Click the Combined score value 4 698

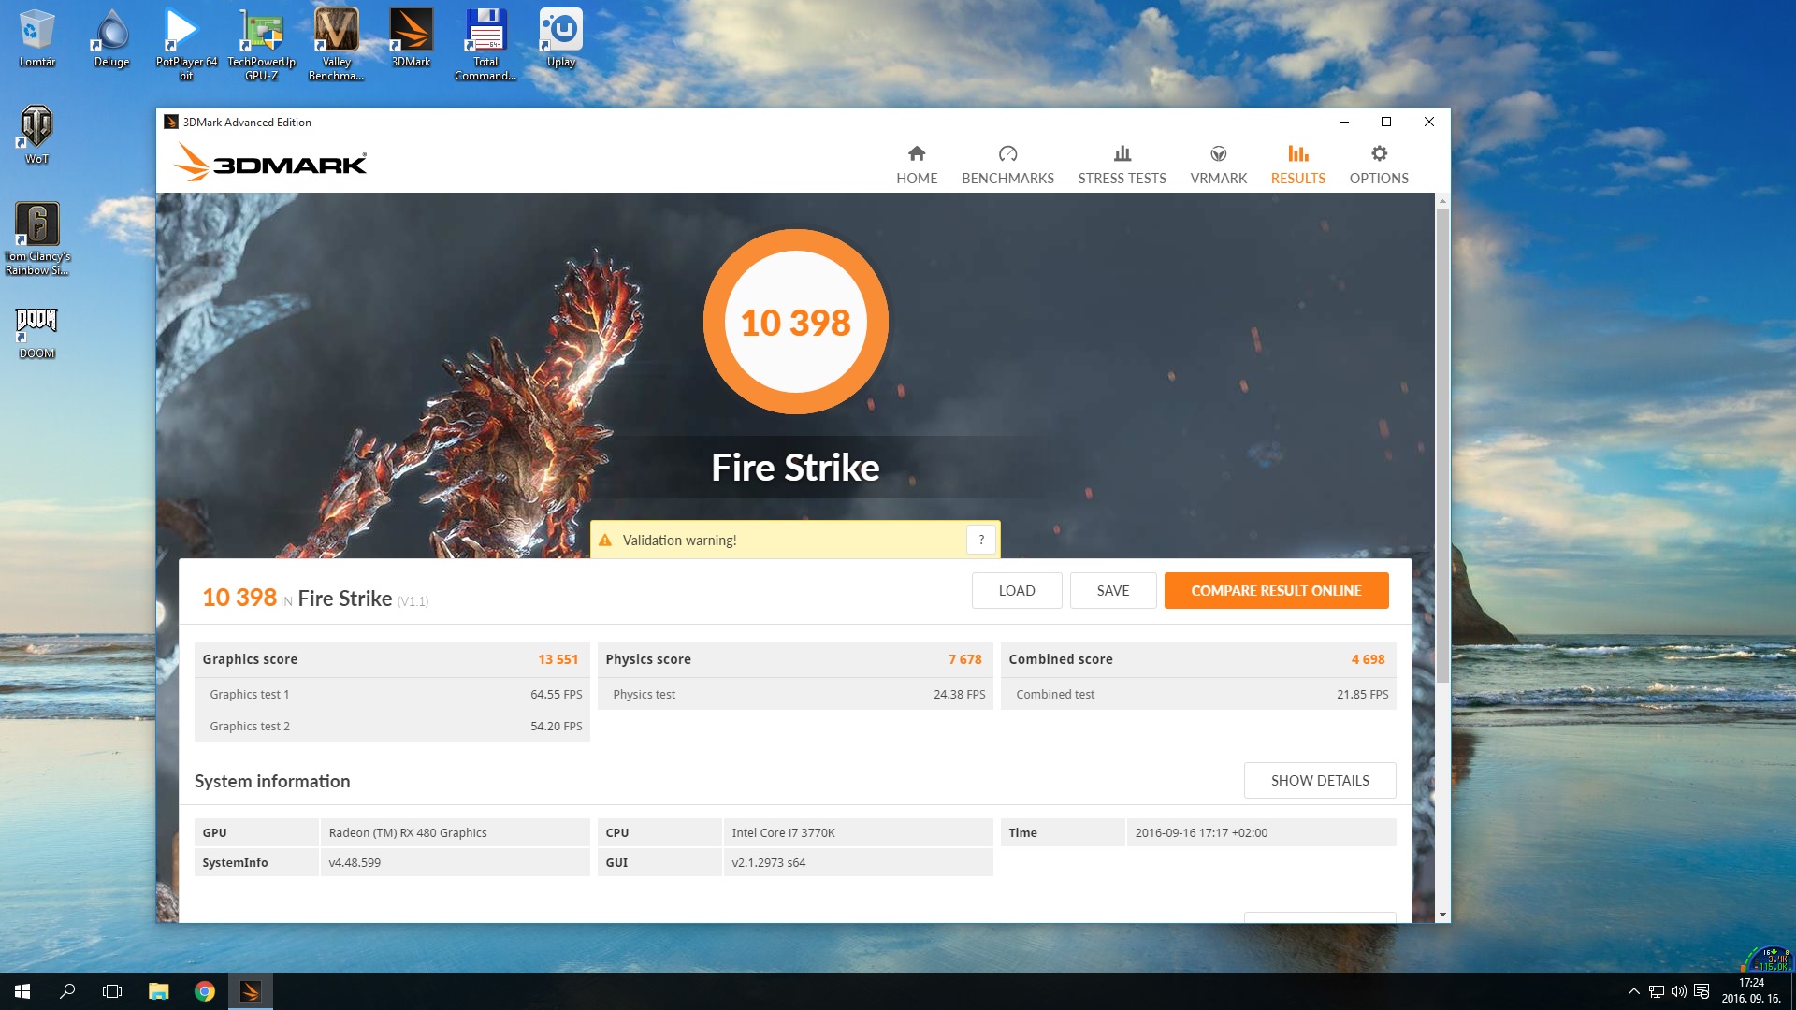click(1368, 659)
